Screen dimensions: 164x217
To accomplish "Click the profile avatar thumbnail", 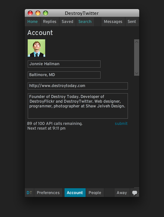I will pyautogui.click(x=36, y=48).
